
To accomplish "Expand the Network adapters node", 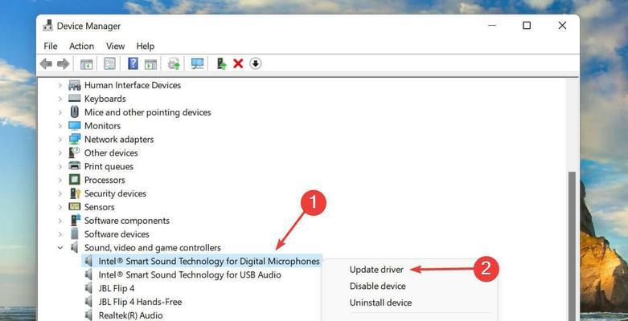I will tap(60, 140).
